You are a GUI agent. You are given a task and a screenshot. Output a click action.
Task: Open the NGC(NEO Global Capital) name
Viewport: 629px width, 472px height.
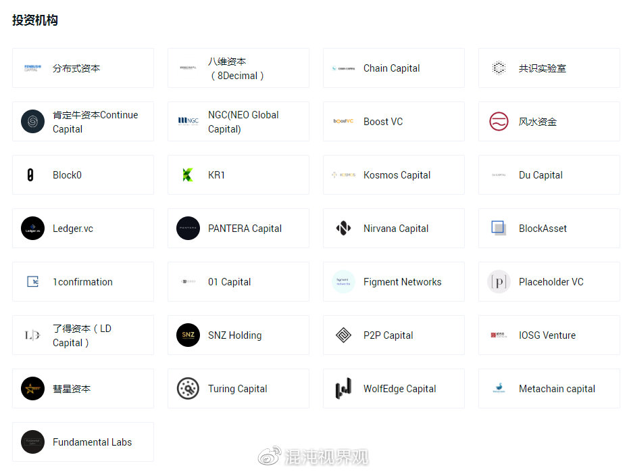point(243,122)
